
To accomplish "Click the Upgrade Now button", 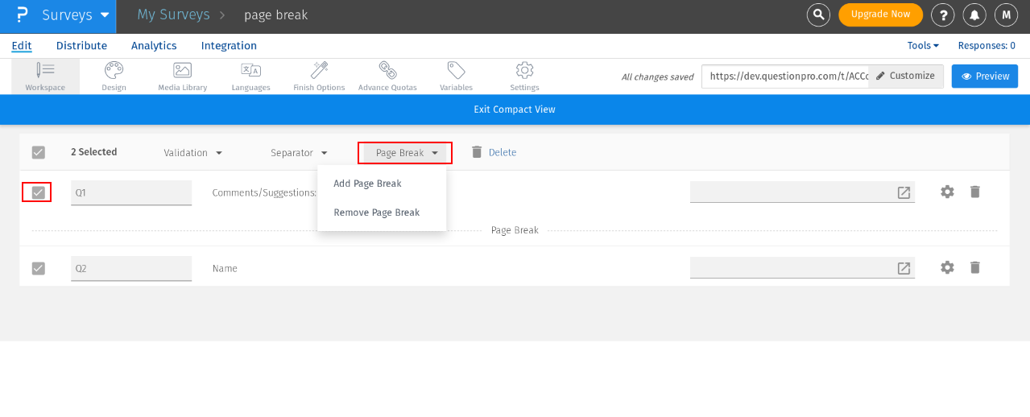I will pos(879,14).
